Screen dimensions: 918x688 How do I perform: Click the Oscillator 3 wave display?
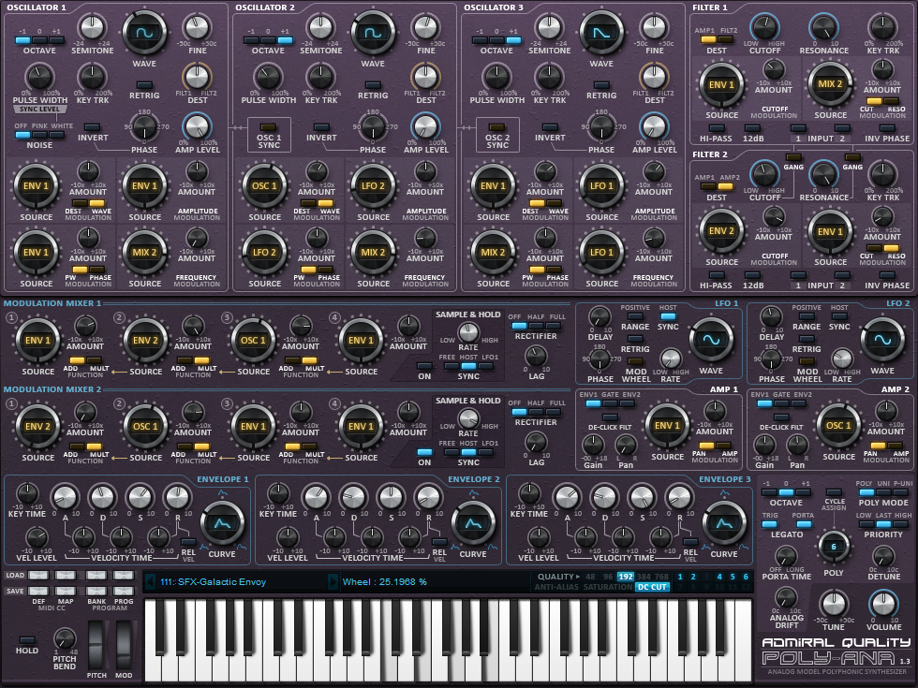click(601, 33)
